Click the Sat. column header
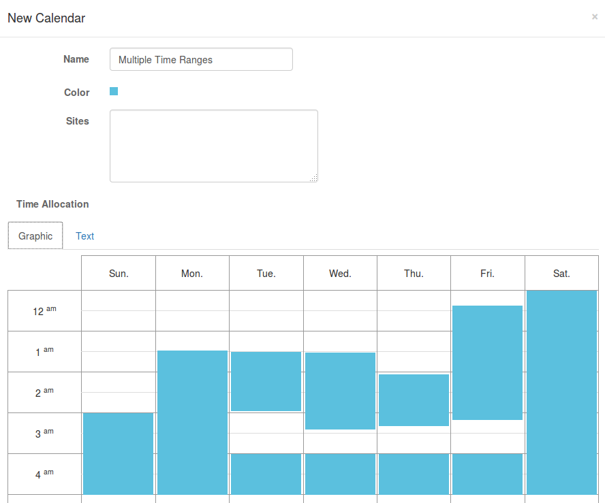The height and width of the screenshot is (503, 605). pyautogui.click(x=561, y=274)
